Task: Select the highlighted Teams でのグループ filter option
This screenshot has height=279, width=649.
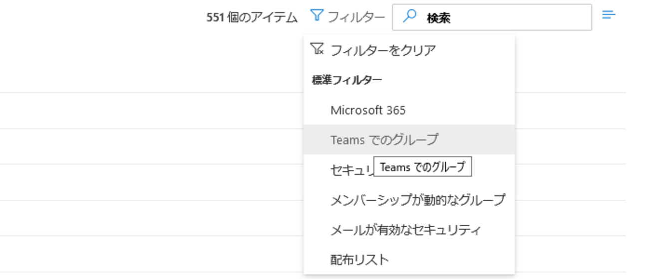Action: [x=384, y=140]
